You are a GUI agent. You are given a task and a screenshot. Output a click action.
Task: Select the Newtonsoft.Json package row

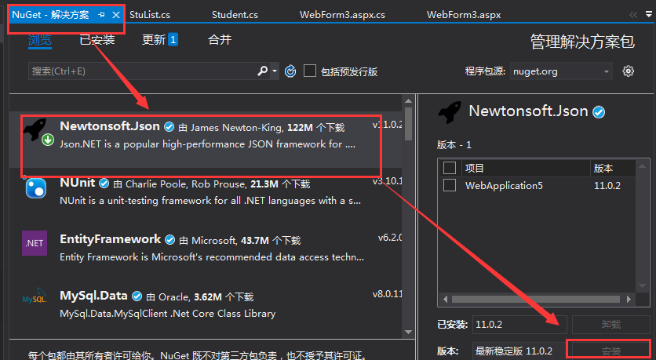[206, 140]
